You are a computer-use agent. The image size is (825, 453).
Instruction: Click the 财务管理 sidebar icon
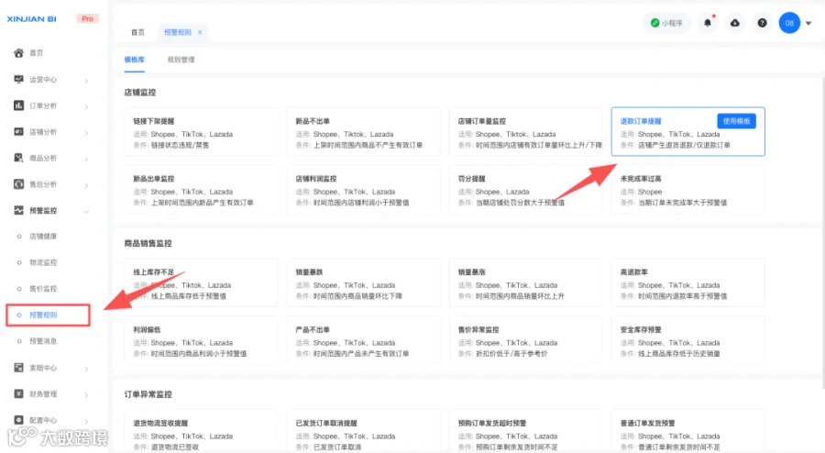[18, 393]
